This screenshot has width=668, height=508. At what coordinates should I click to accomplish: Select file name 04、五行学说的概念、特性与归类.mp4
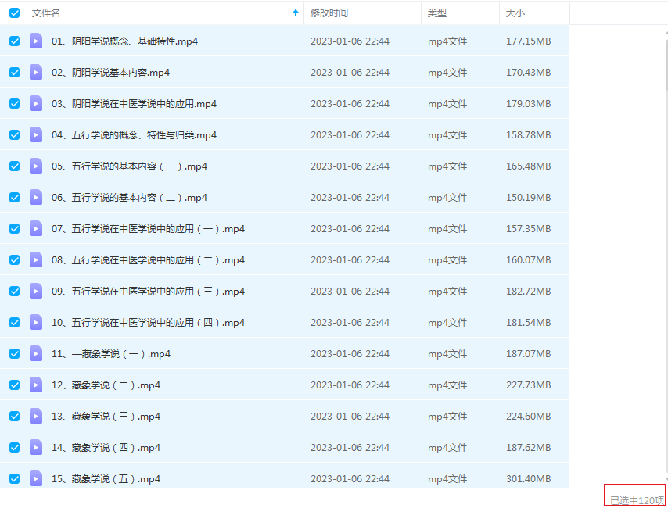coord(135,135)
